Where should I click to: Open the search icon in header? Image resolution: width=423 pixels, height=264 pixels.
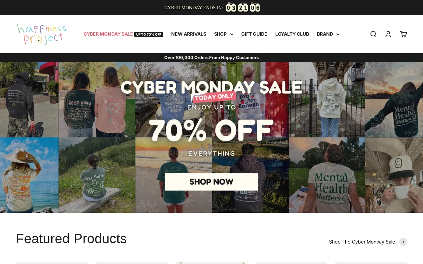[373, 34]
